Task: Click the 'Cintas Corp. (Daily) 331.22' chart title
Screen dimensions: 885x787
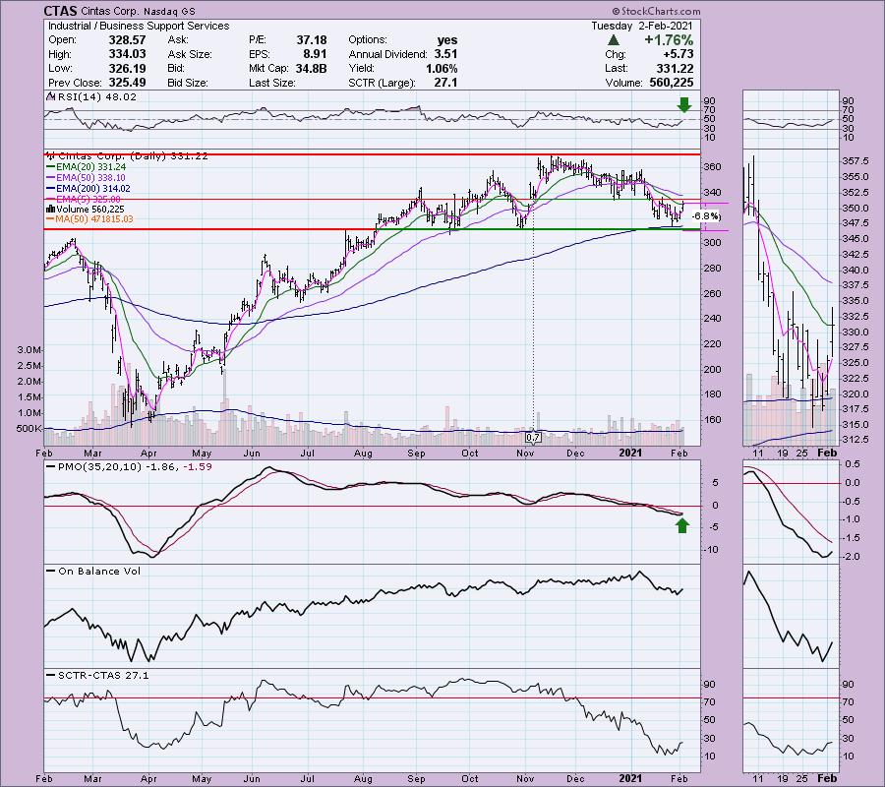Action: [133, 156]
